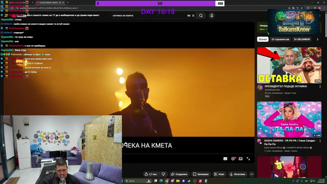Image resolution: width=327 pixels, height=184 pixels.
Task: Switch to Chrome in the taskbar
Action: 167,181
